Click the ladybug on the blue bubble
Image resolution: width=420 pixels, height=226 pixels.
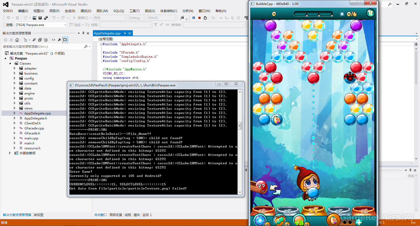click(350, 77)
